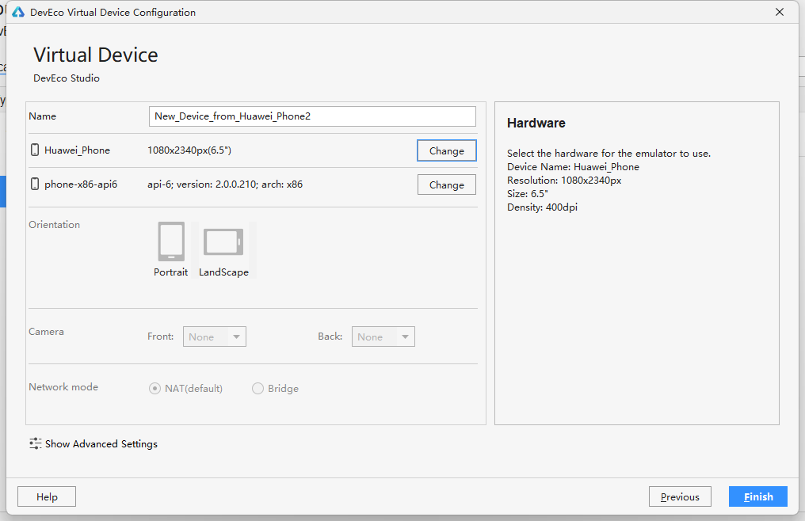Click the Device Name: Huawei_Phone line

point(573,167)
